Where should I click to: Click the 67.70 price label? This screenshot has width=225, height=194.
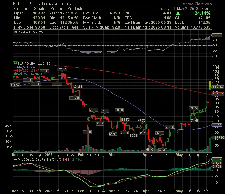click(142, 120)
